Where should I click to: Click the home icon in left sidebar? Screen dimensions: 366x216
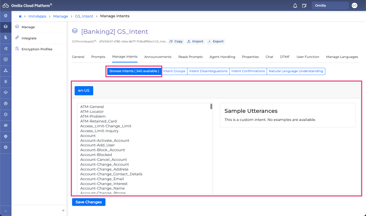[x=6, y=16]
